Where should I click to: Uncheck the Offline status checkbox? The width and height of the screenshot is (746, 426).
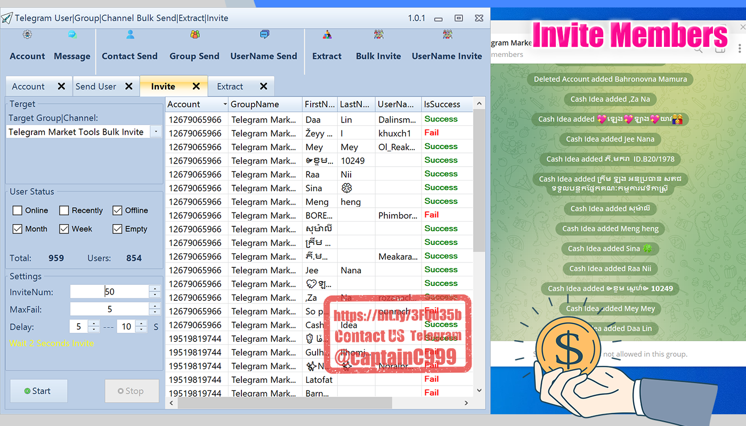click(117, 210)
